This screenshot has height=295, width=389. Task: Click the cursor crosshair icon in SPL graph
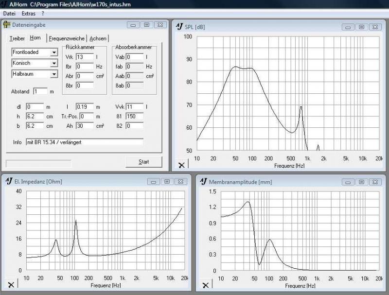click(181, 165)
